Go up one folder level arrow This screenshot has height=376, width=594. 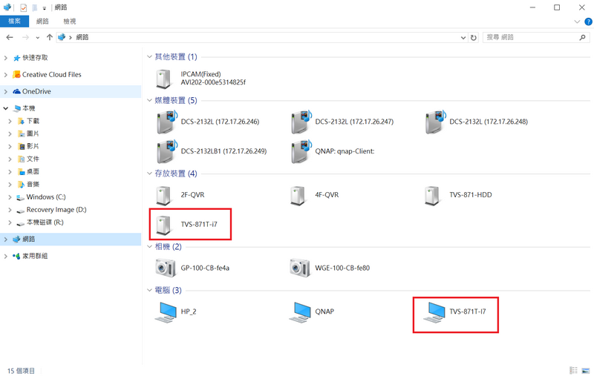(49, 37)
